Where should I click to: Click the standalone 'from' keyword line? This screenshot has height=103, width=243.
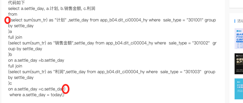(13, 14)
